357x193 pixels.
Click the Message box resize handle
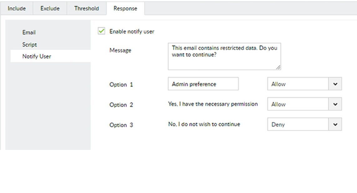point(278,67)
